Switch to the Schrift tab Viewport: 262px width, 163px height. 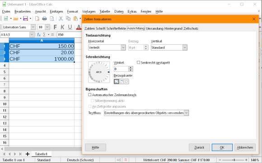(100, 28)
